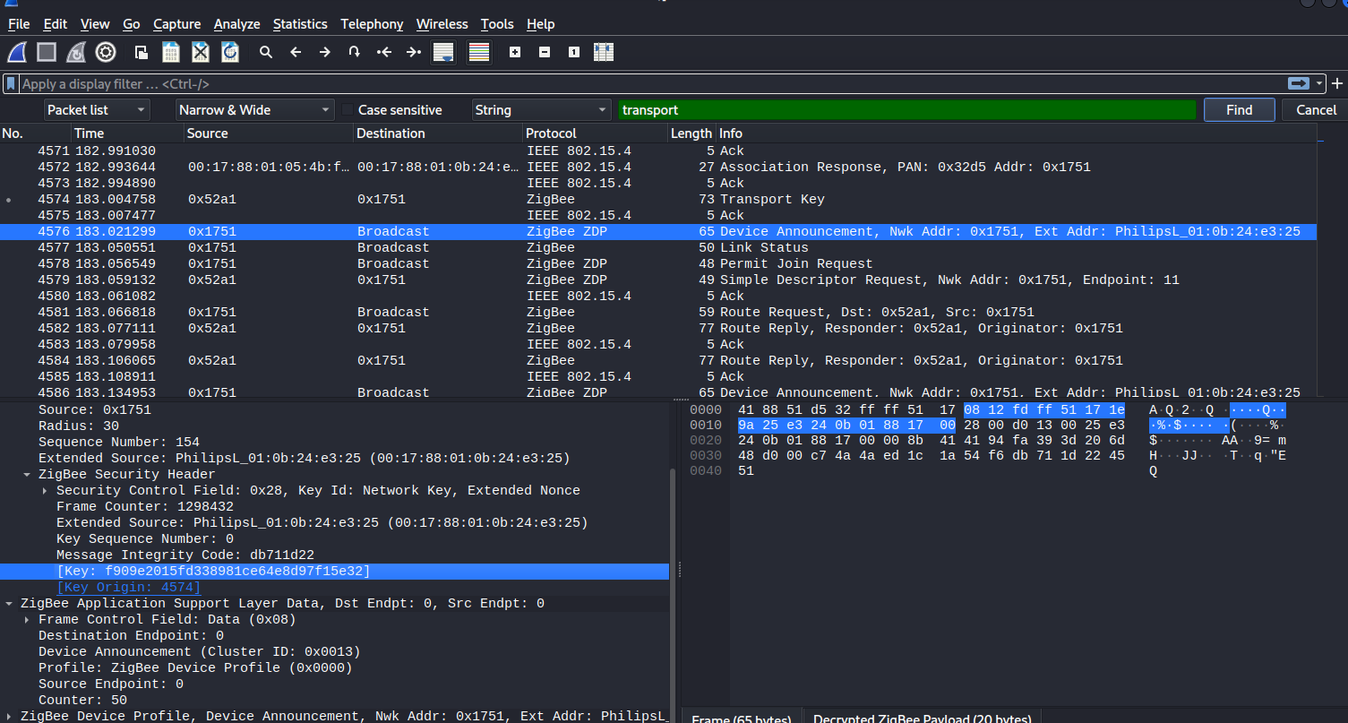Image resolution: width=1348 pixels, height=723 pixels.
Task: Click the Find Packet magnifier icon
Action: click(266, 52)
